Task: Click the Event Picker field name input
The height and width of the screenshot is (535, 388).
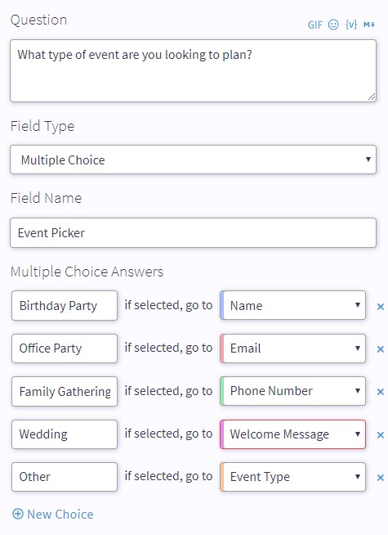Action: pos(193,232)
